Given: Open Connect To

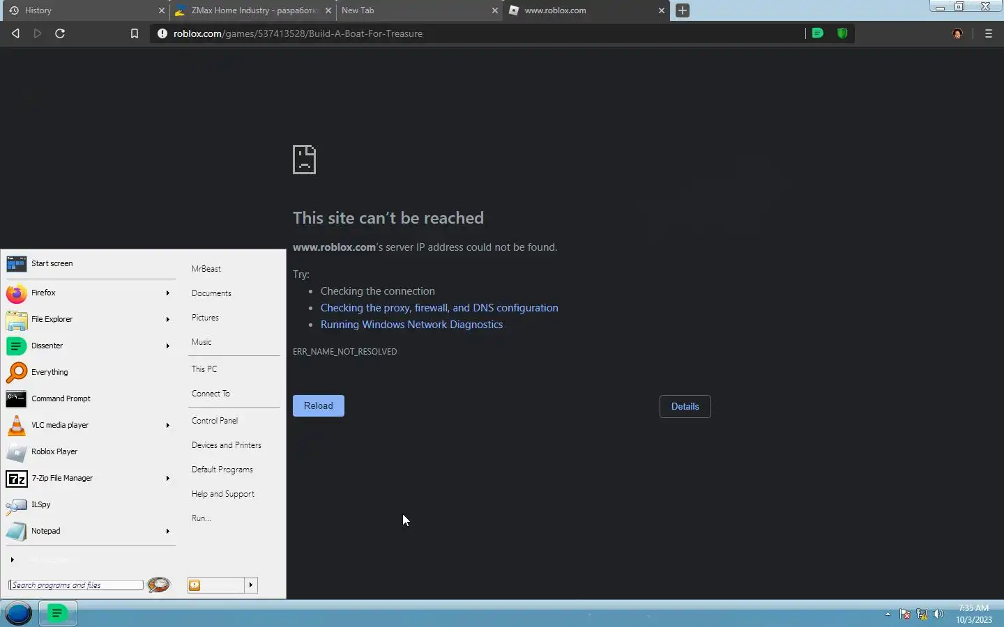Looking at the screenshot, I should (211, 394).
